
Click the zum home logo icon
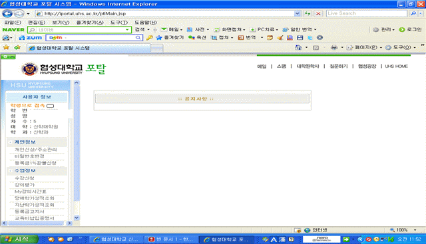point(30,38)
